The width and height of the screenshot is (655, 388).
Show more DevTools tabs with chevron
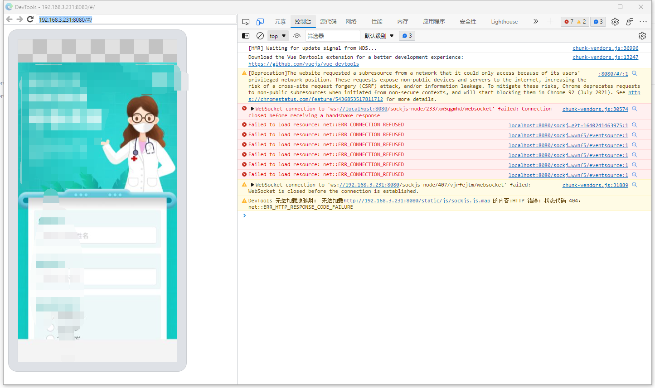[536, 21]
